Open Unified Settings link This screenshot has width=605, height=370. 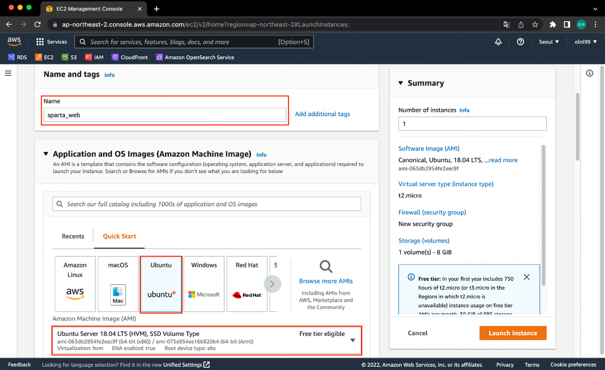point(186,365)
